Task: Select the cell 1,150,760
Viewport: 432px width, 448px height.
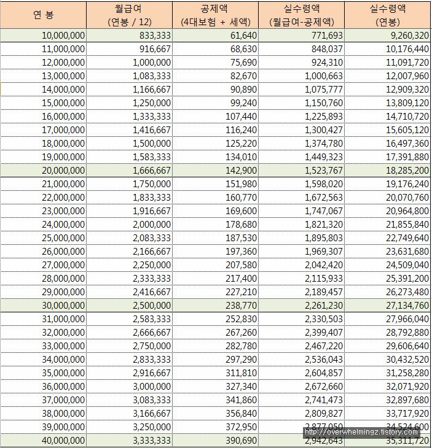Action: click(x=302, y=103)
